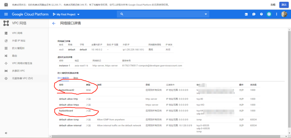
Task: Open 防火墙规则 in the sidebar
Action: [x=18, y=48]
